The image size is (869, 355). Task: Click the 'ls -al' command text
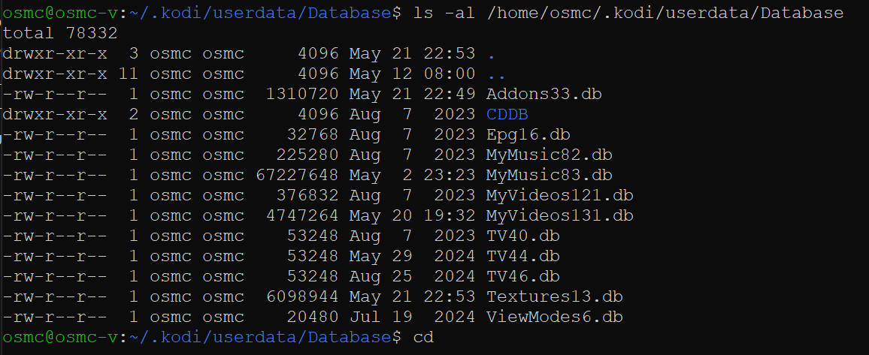[444, 14]
